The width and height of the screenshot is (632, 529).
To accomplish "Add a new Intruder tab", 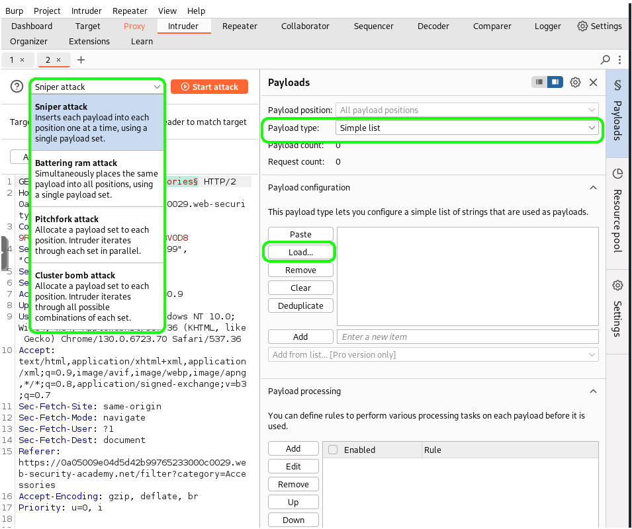I will 81,60.
